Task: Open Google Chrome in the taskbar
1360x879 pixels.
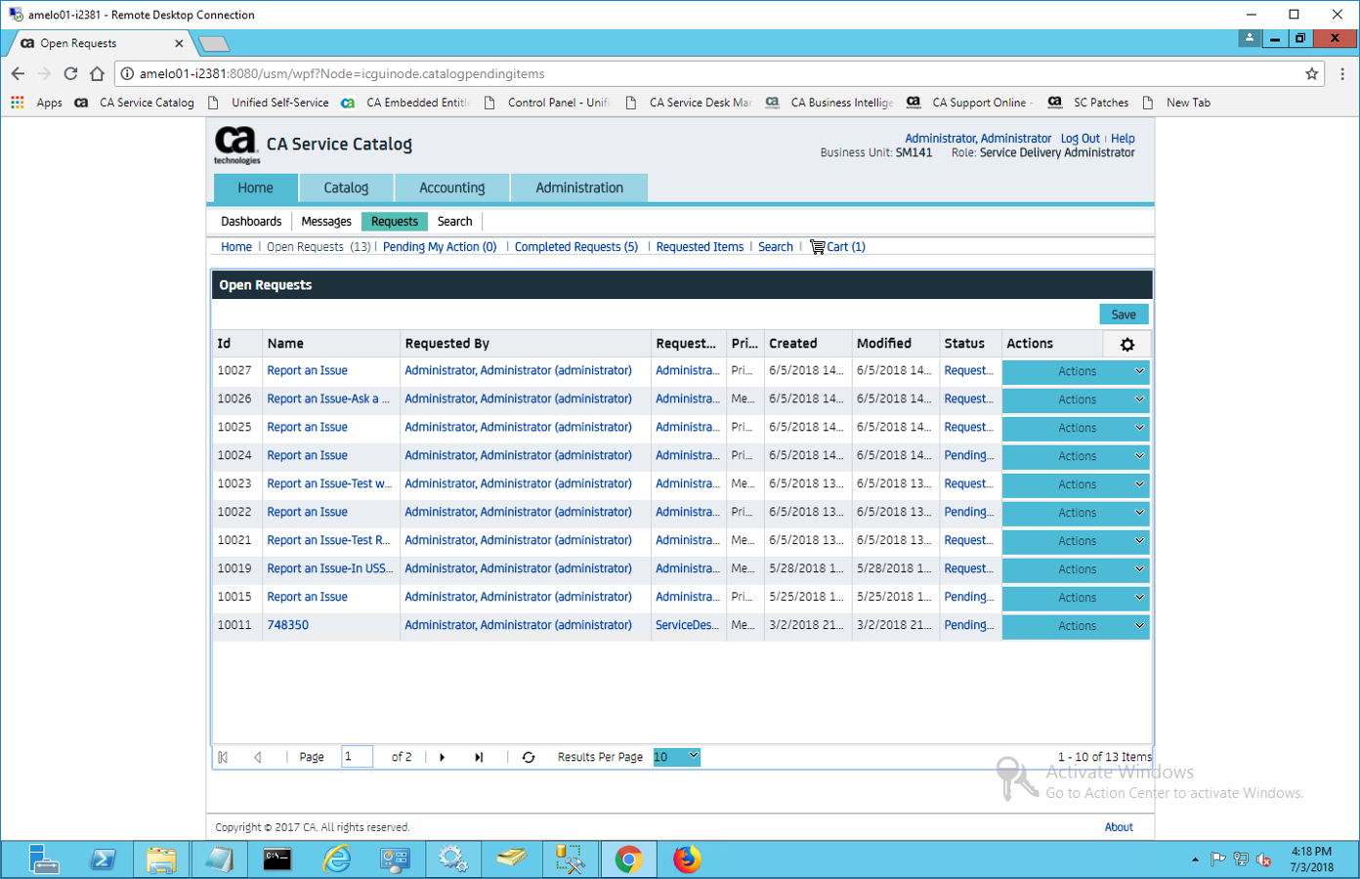Action: (x=628, y=859)
